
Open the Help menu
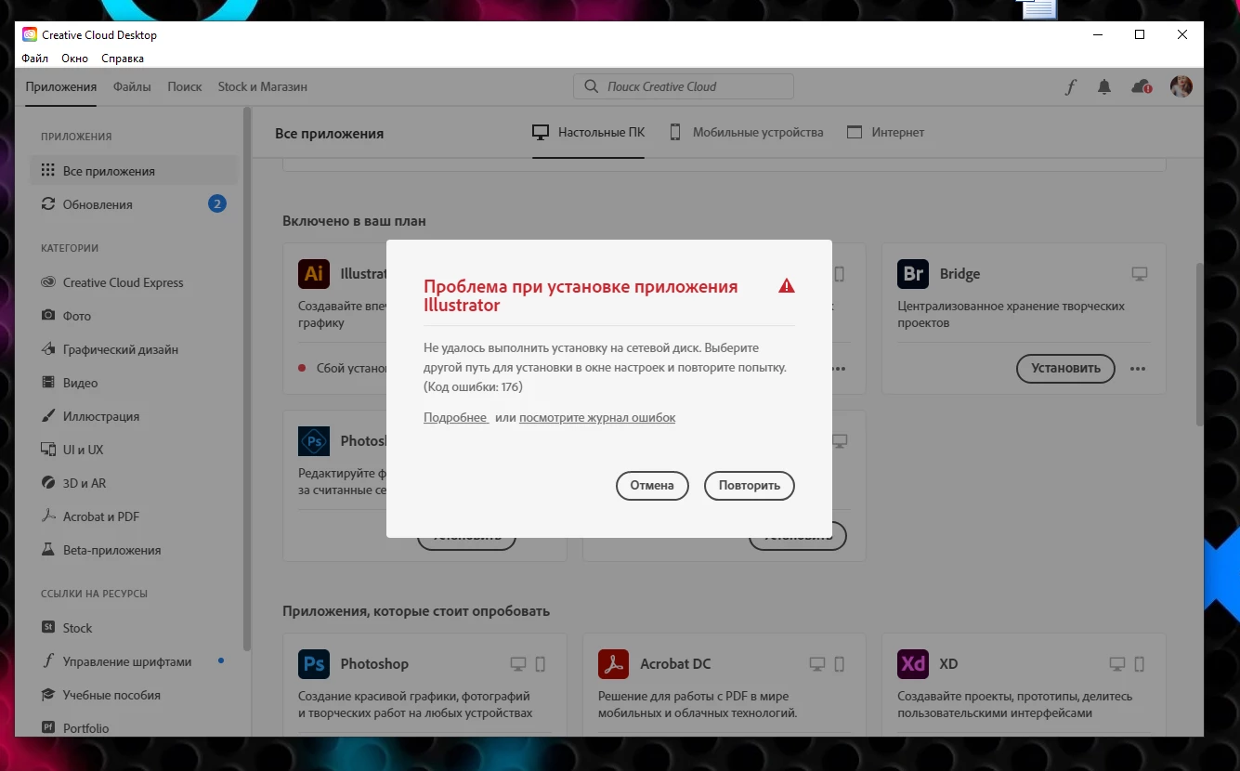pos(123,58)
